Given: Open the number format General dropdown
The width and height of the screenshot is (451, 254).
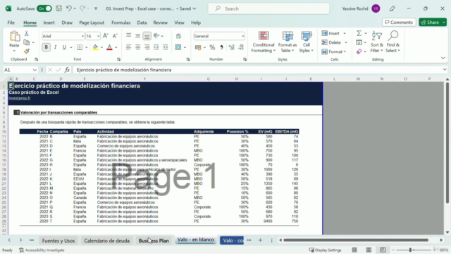Looking at the screenshot, I should click(x=242, y=36).
